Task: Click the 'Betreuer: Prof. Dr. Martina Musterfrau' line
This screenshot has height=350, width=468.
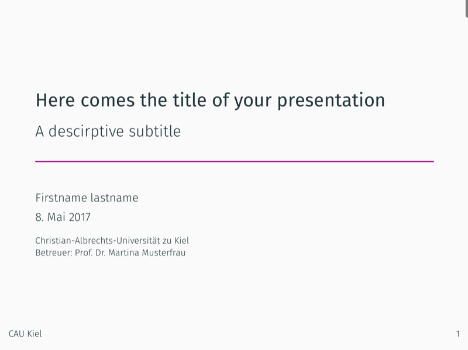Action: click(111, 252)
